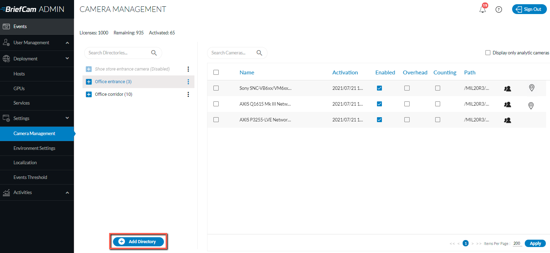Click location pin icon for Sony camera

coord(532,88)
